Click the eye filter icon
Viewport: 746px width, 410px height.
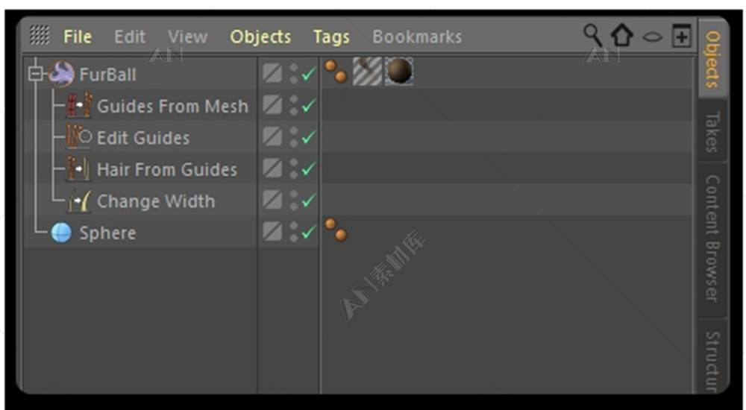(x=652, y=37)
